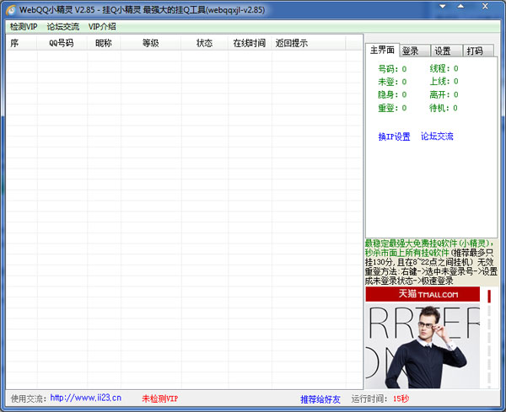Image resolution: width=506 pixels, height=412 pixels.
Task: Click the WebQQ app icon in title bar
Action: pyautogui.click(x=11, y=10)
